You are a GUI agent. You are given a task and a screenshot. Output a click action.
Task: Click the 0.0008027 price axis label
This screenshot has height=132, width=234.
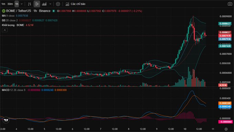pos(225,32)
